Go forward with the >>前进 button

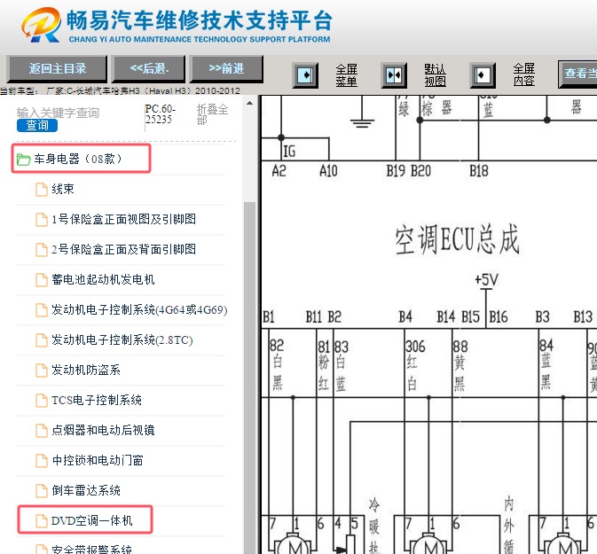pyautogui.click(x=226, y=69)
